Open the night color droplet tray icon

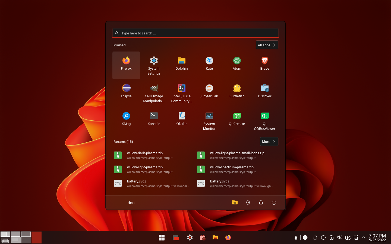point(296,238)
